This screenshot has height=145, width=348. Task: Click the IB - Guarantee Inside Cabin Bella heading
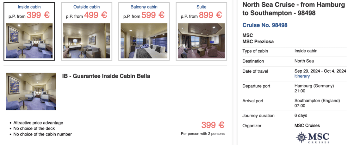coord(106,76)
